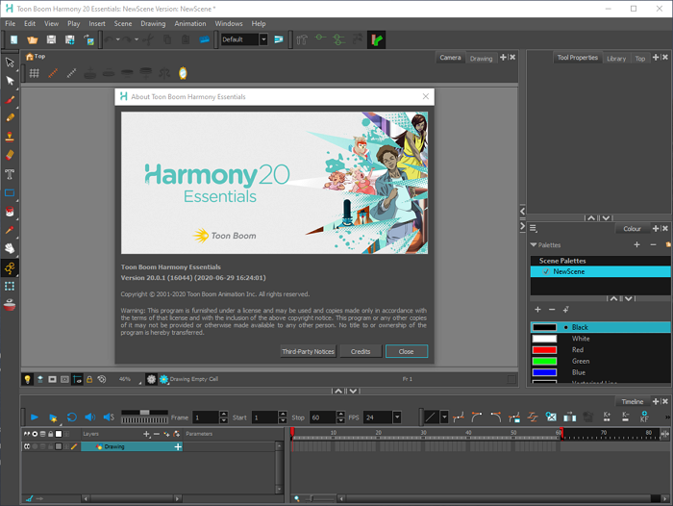This screenshot has height=506, width=673.
Task: Expand hidden timeline toolbar items chevron
Action: (667, 417)
